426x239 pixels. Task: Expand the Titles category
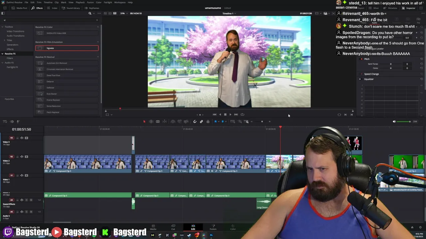(x=5, y=40)
